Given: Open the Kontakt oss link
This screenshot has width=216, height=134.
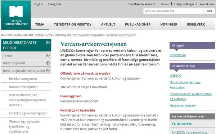Looking at the screenshot, I should pyautogui.click(x=207, y=4).
